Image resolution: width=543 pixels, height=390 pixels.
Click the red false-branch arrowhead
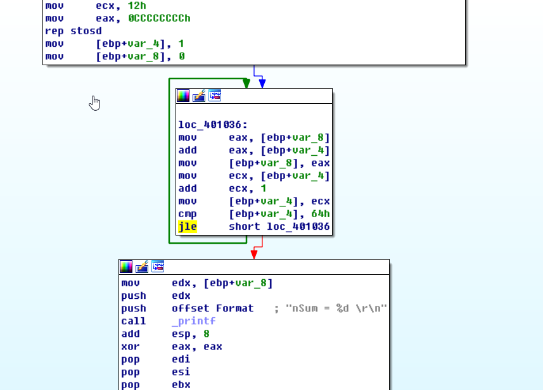click(x=254, y=254)
